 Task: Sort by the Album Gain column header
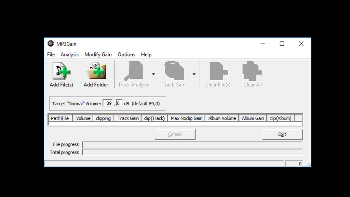253,118
